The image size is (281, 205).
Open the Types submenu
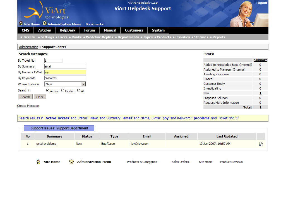click(148, 37)
